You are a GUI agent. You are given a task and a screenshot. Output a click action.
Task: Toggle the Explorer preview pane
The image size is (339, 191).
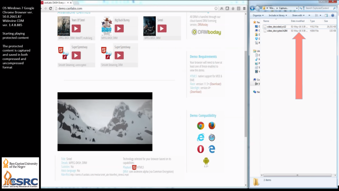click(x=326, y=15)
